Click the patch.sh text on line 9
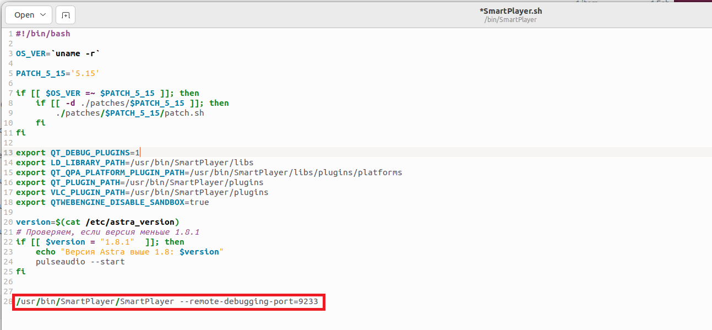 [x=184, y=113]
